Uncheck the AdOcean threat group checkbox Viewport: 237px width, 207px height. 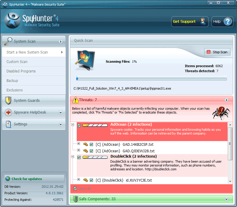tap(79, 126)
